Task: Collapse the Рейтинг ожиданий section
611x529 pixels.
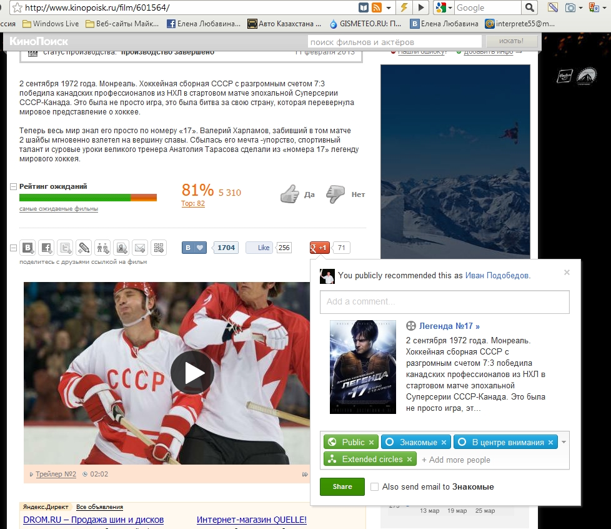Action: coord(13,186)
